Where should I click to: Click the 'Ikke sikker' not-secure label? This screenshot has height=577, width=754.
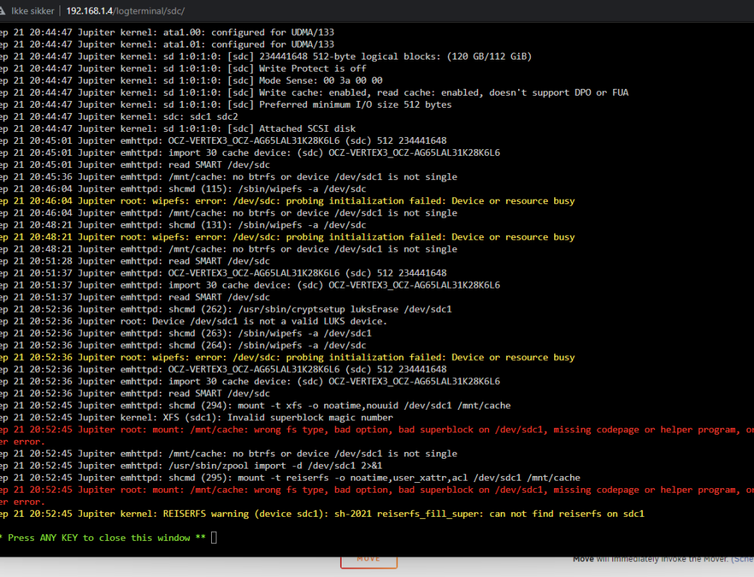tap(32, 11)
